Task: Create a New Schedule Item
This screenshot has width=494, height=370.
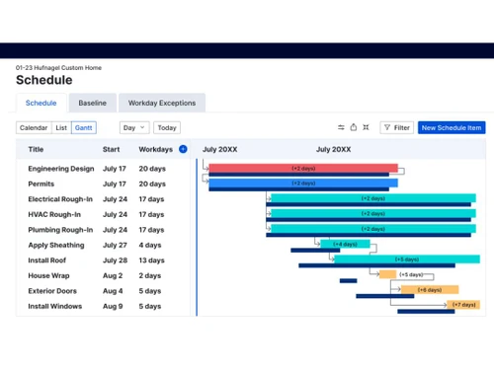Action: (452, 127)
